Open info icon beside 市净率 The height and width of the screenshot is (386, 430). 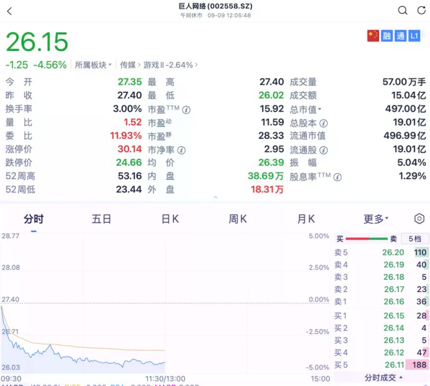(x=181, y=150)
